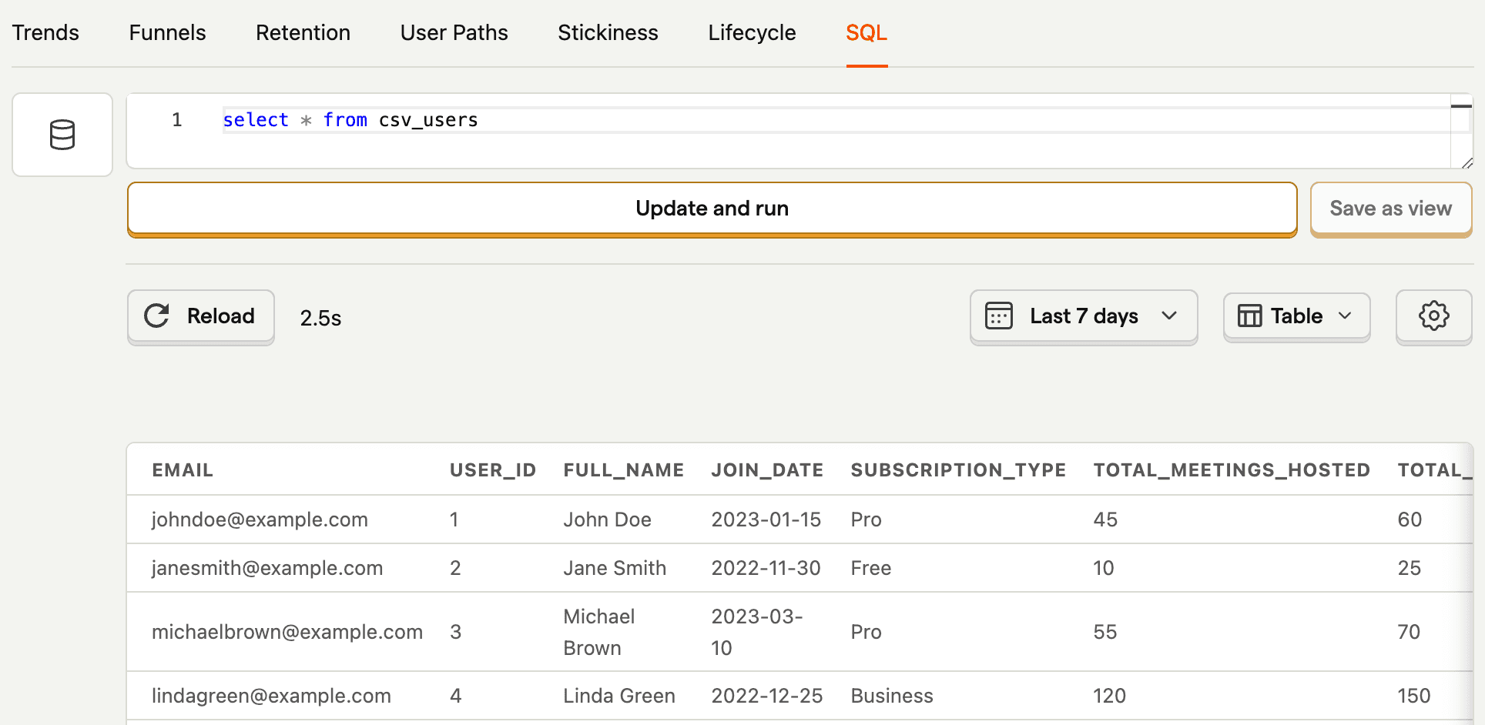Click the Michael Brown name cell

click(599, 632)
